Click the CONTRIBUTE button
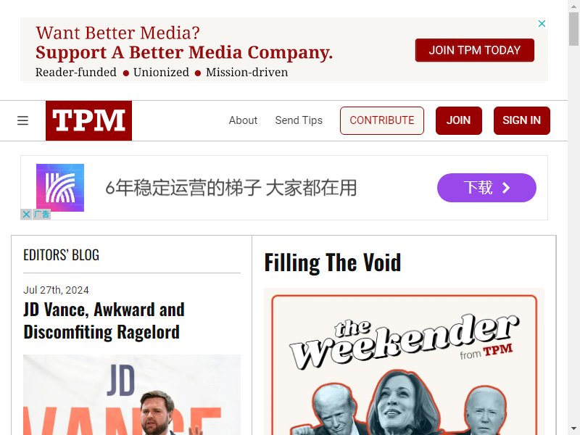Screen dimensions: 580x435 tap(382, 120)
